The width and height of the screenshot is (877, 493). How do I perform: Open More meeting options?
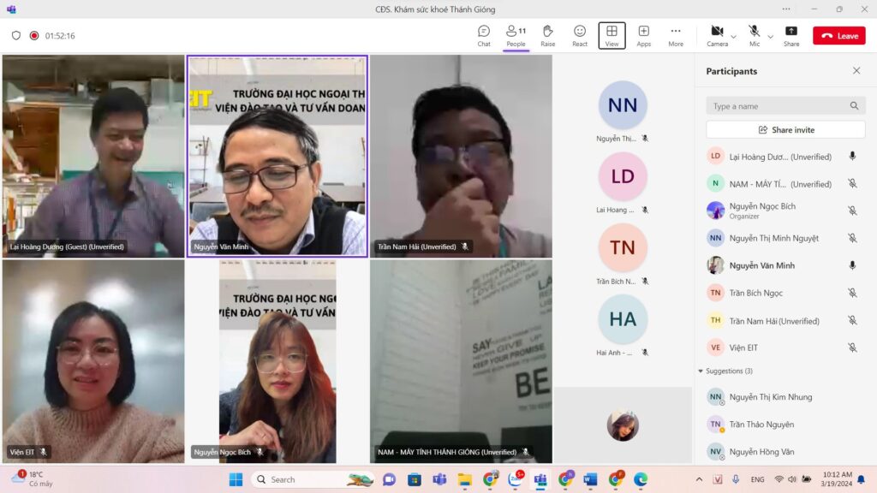tap(676, 35)
